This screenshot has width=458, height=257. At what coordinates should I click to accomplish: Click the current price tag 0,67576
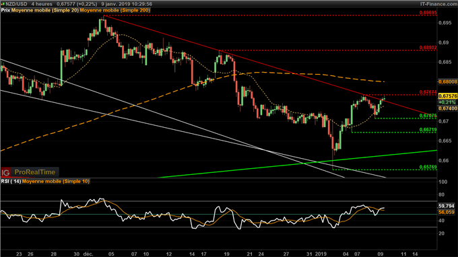pos(448,96)
